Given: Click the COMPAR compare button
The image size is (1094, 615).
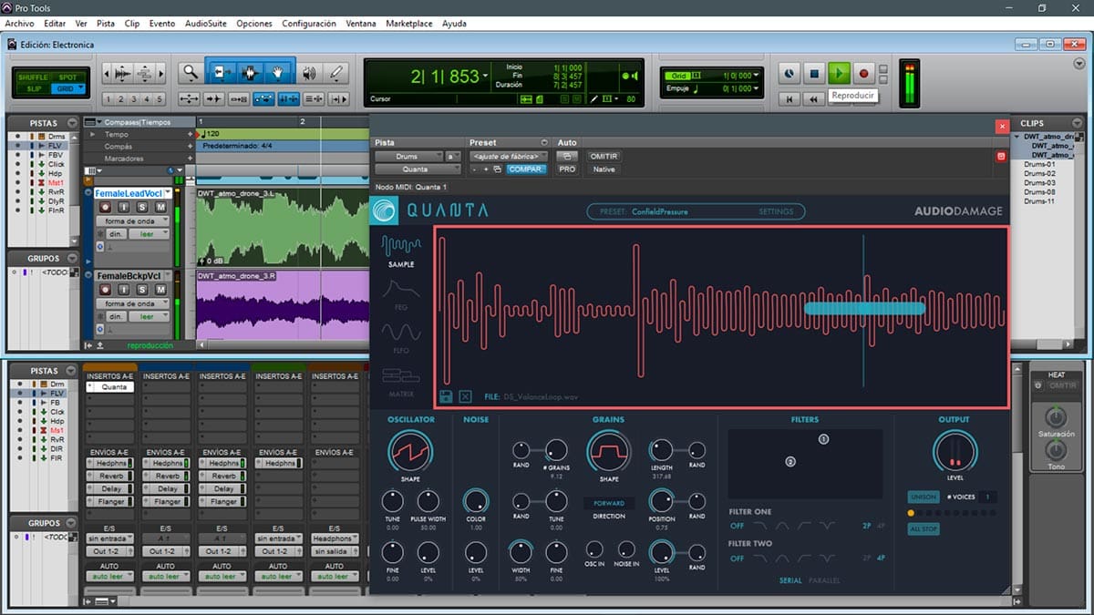Looking at the screenshot, I should (527, 169).
